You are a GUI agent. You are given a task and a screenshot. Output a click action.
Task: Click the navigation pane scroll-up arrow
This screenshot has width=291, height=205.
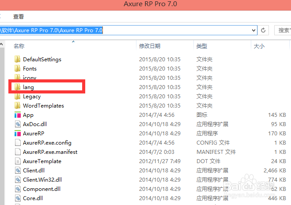click(x=1, y=44)
